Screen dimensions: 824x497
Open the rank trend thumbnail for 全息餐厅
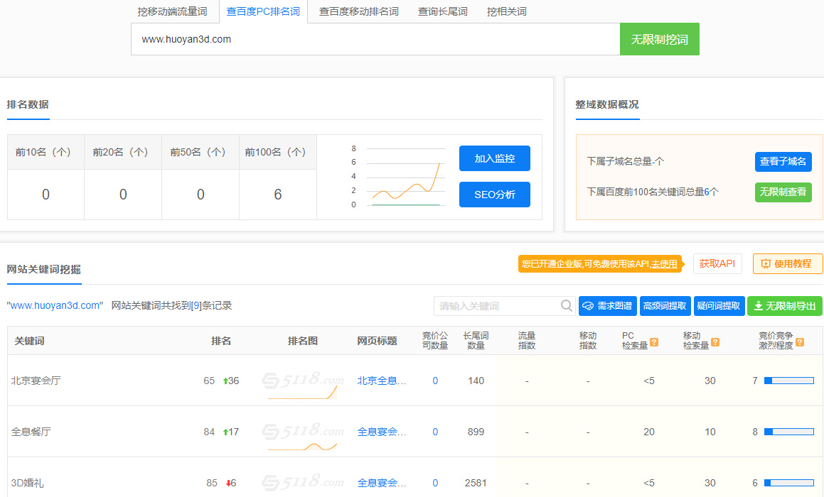(x=303, y=437)
